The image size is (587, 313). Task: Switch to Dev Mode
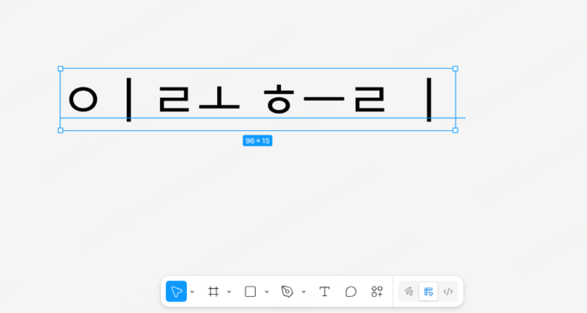coord(448,291)
